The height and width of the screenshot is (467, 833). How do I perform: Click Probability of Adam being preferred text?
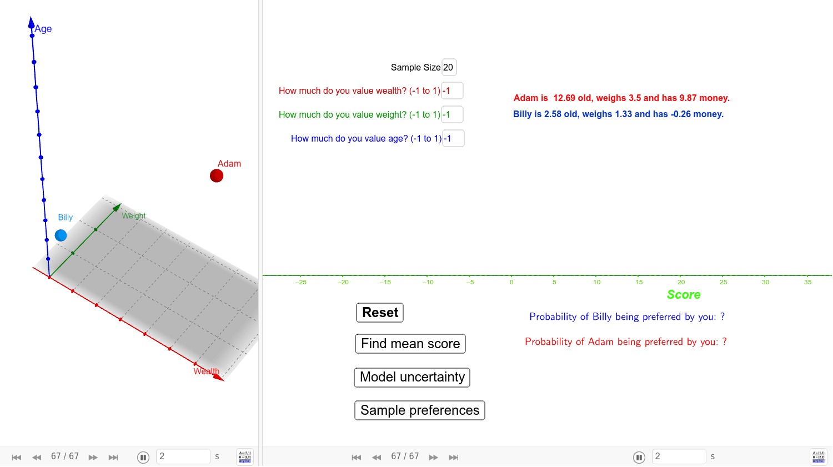point(626,342)
